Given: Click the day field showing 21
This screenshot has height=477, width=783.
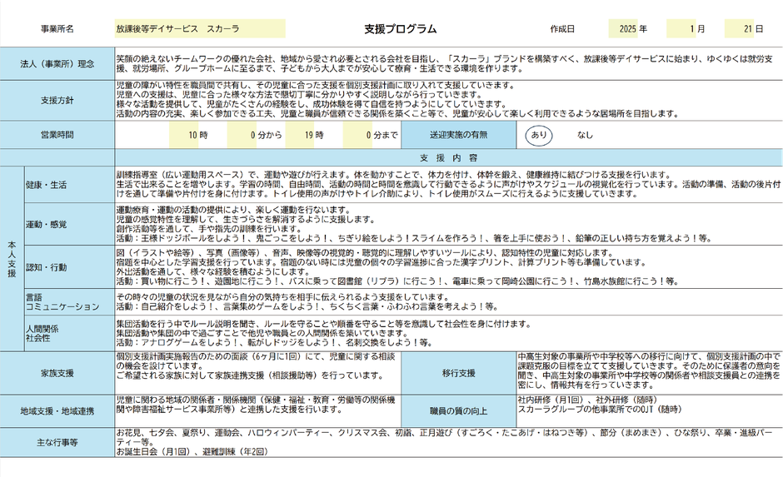Looking at the screenshot, I should pos(740,29).
